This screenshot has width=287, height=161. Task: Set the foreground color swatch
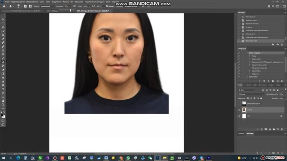pyautogui.click(x=2, y=115)
